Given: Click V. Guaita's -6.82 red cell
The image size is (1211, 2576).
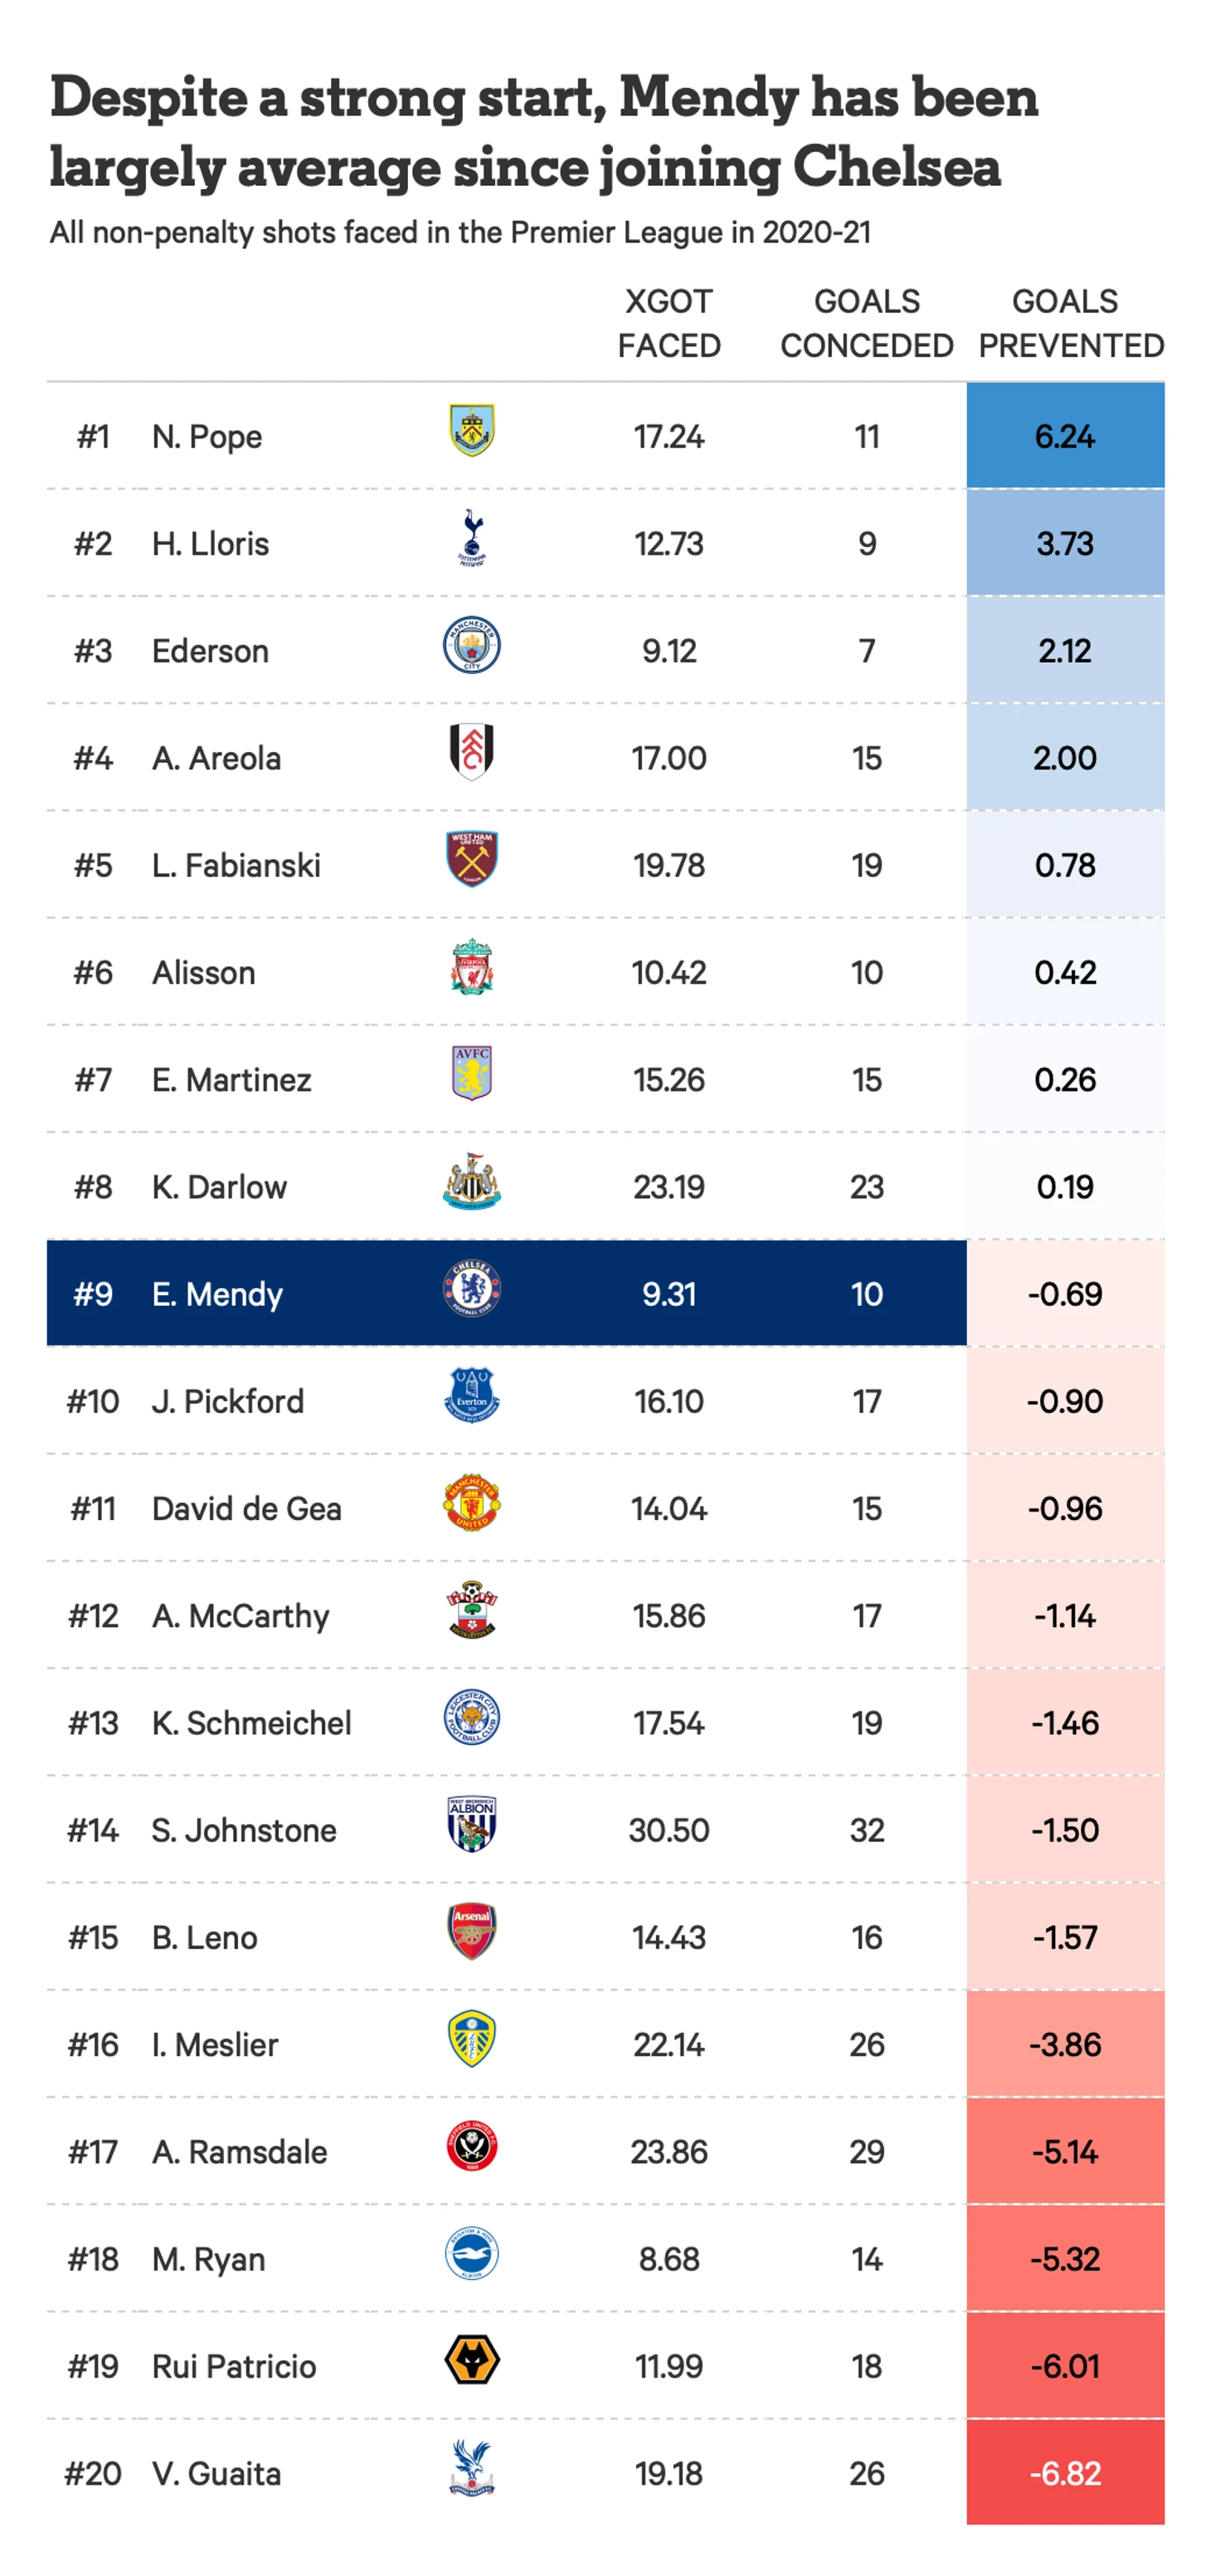Looking at the screenshot, I should click(x=1065, y=2473).
